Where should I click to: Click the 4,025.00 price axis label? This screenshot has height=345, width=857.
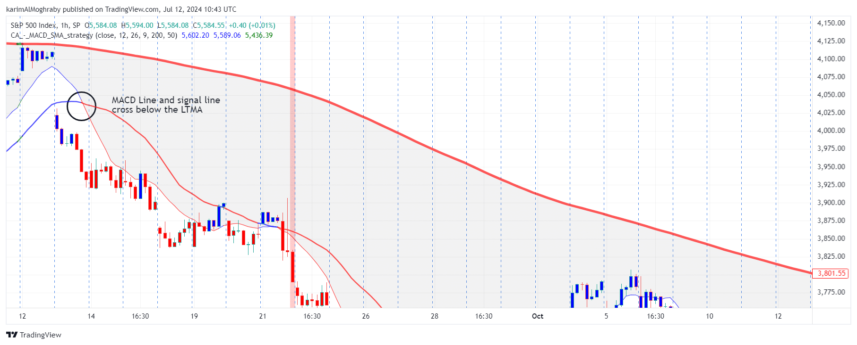[831, 113]
